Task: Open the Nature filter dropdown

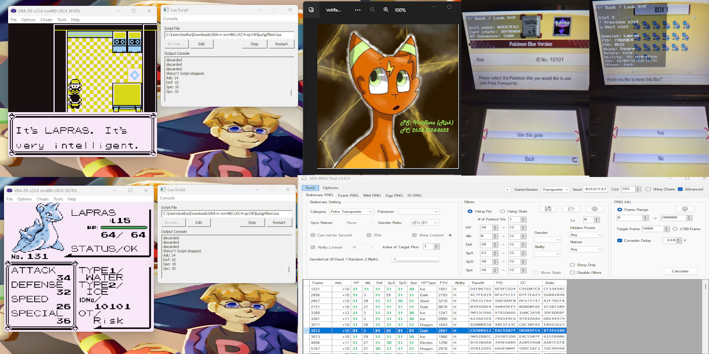Action: tap(586, 249)
